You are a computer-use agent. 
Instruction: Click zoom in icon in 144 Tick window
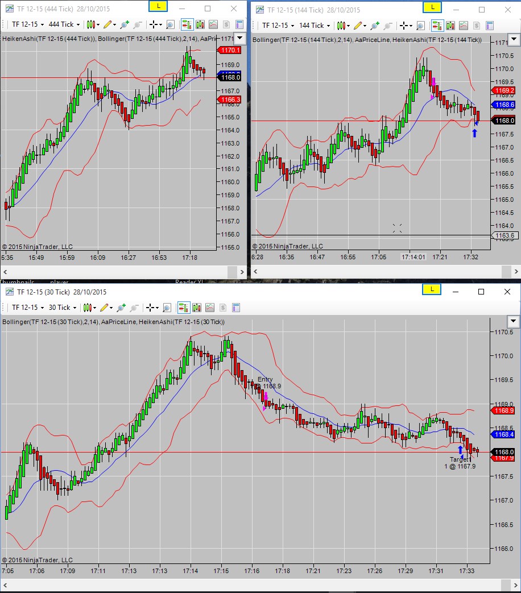tap(375, 26)
